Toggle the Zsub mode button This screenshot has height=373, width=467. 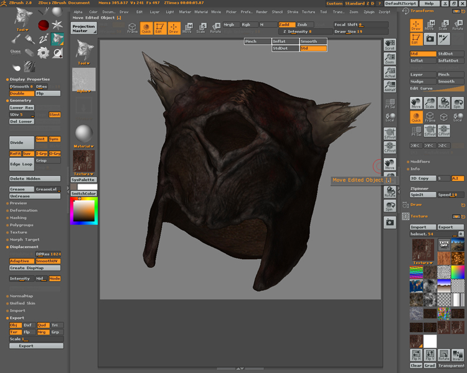tap(305, 24)
